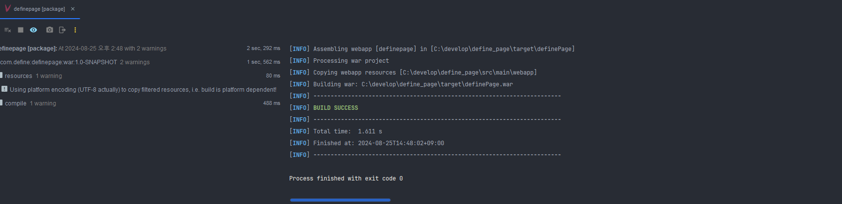842x204 pixels.
Task: Click the green 'BUILD SUCCESS' text
Action: coord(335,108)
